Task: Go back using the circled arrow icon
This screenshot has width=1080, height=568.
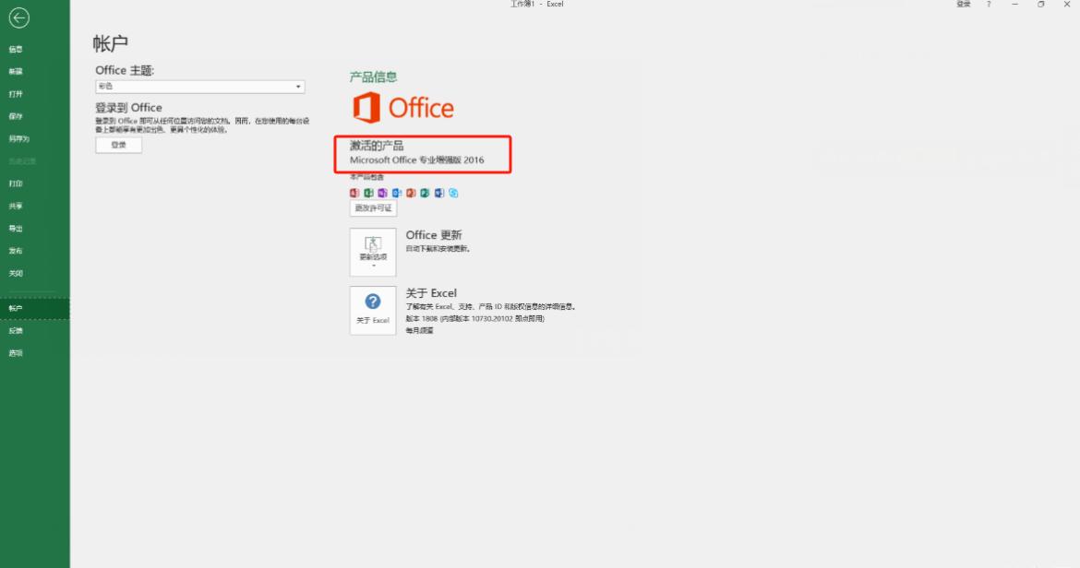Action: [18, 18]
